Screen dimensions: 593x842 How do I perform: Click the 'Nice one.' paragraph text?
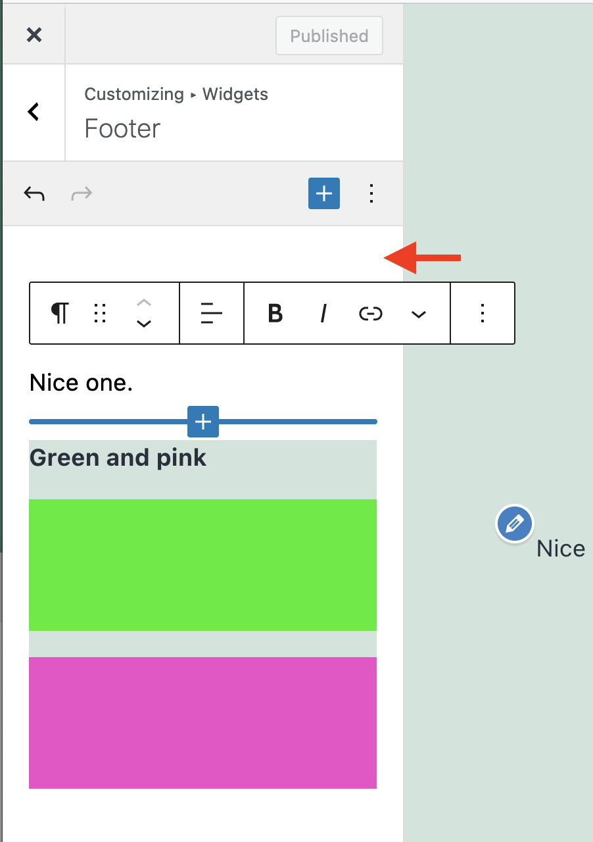[x=82, y=383]
